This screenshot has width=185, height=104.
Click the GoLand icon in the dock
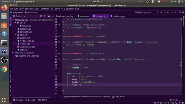[x=4, y=51]
